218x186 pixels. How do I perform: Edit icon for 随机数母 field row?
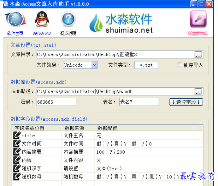click(x=17, y=177)
